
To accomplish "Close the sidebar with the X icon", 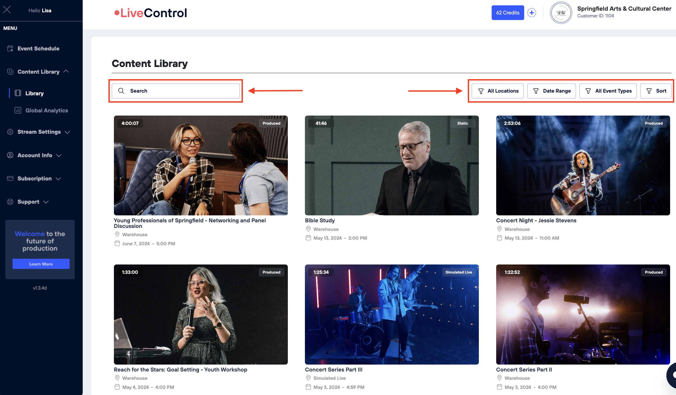I will 7,9.
